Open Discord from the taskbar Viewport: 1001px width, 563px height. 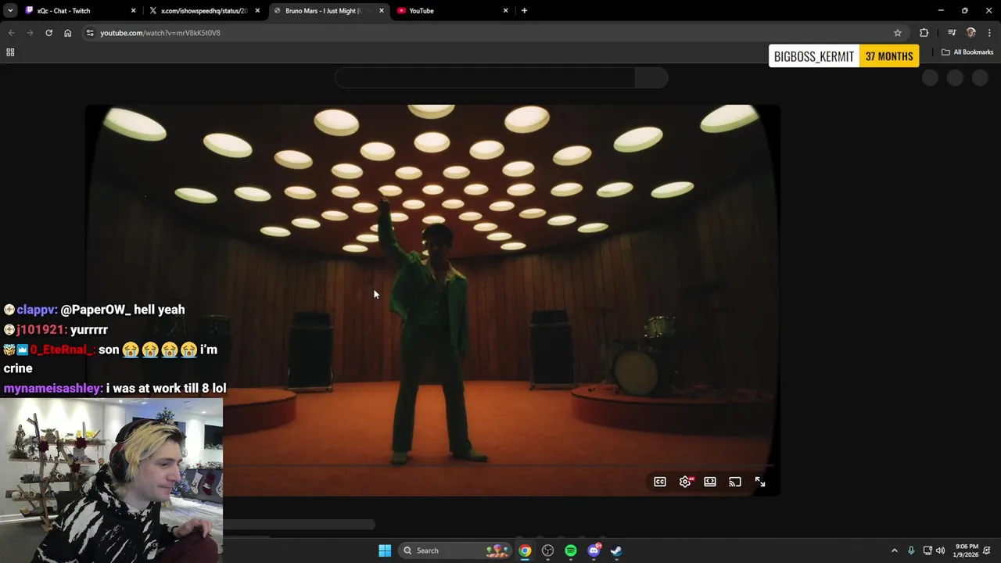[594, 550]
